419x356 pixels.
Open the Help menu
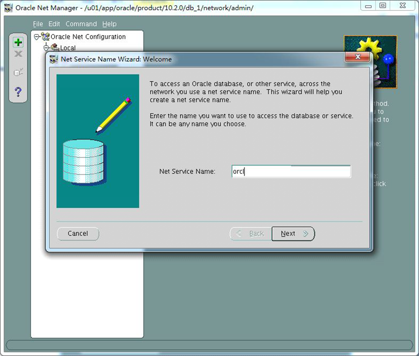pyautogui.click(x=109, y=24)
